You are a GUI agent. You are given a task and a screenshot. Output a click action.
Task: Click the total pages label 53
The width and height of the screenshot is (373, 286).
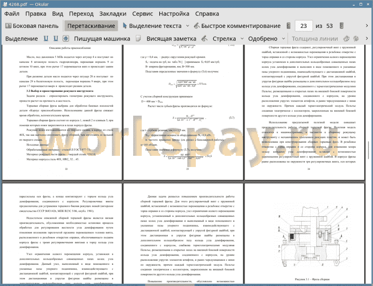click(329, 26)
